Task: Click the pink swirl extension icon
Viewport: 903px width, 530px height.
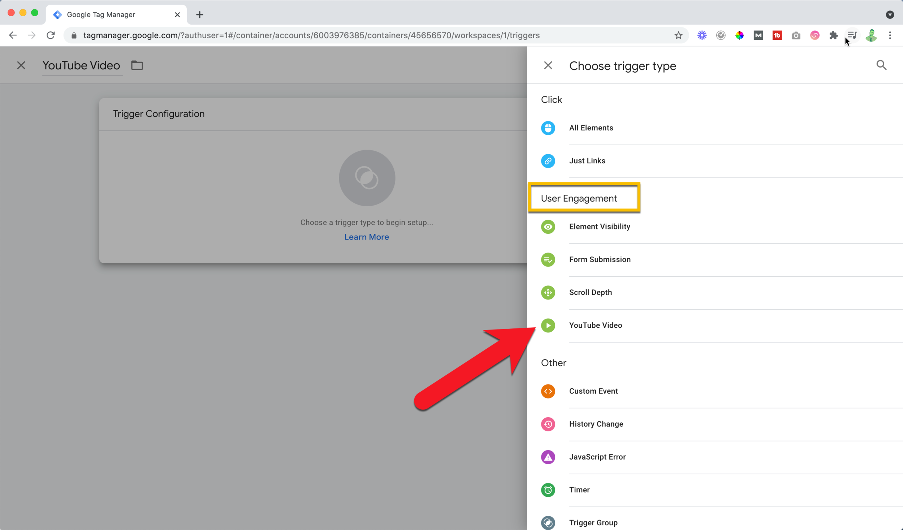Action: click(815, 35)
